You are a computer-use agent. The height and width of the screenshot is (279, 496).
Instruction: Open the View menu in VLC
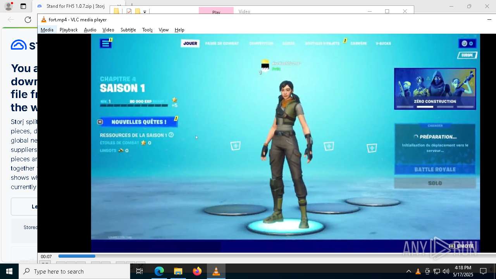[164, 30]
